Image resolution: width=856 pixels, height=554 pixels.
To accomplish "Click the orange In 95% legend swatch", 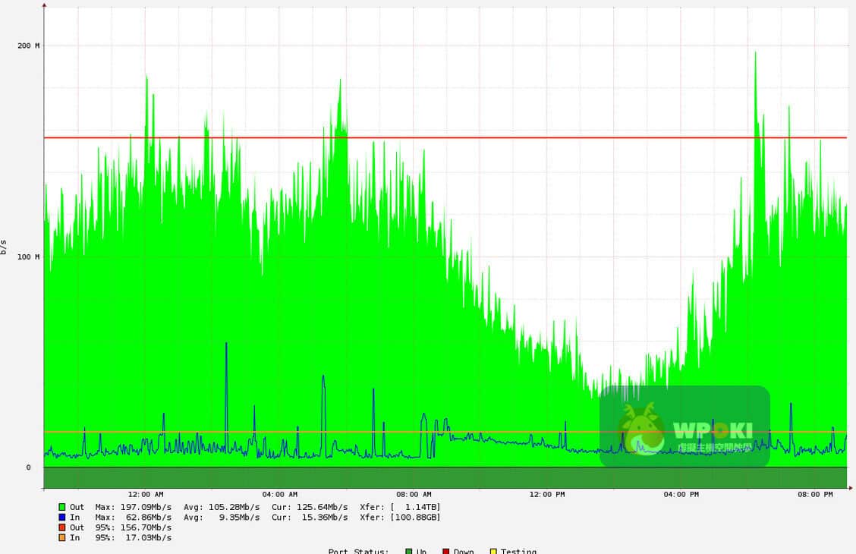I will 62,538.
